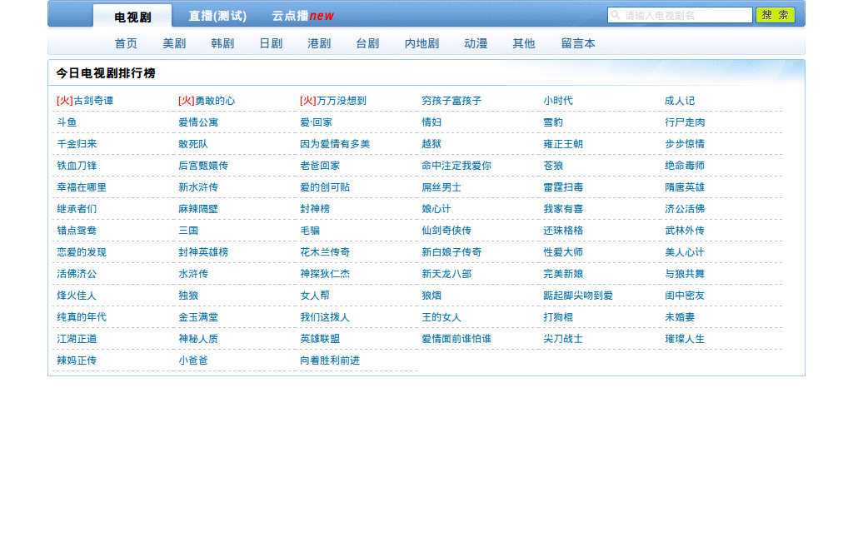Open the 台剧 category
Viewport: 853px width, 537px height.
[x=367, y=43]
